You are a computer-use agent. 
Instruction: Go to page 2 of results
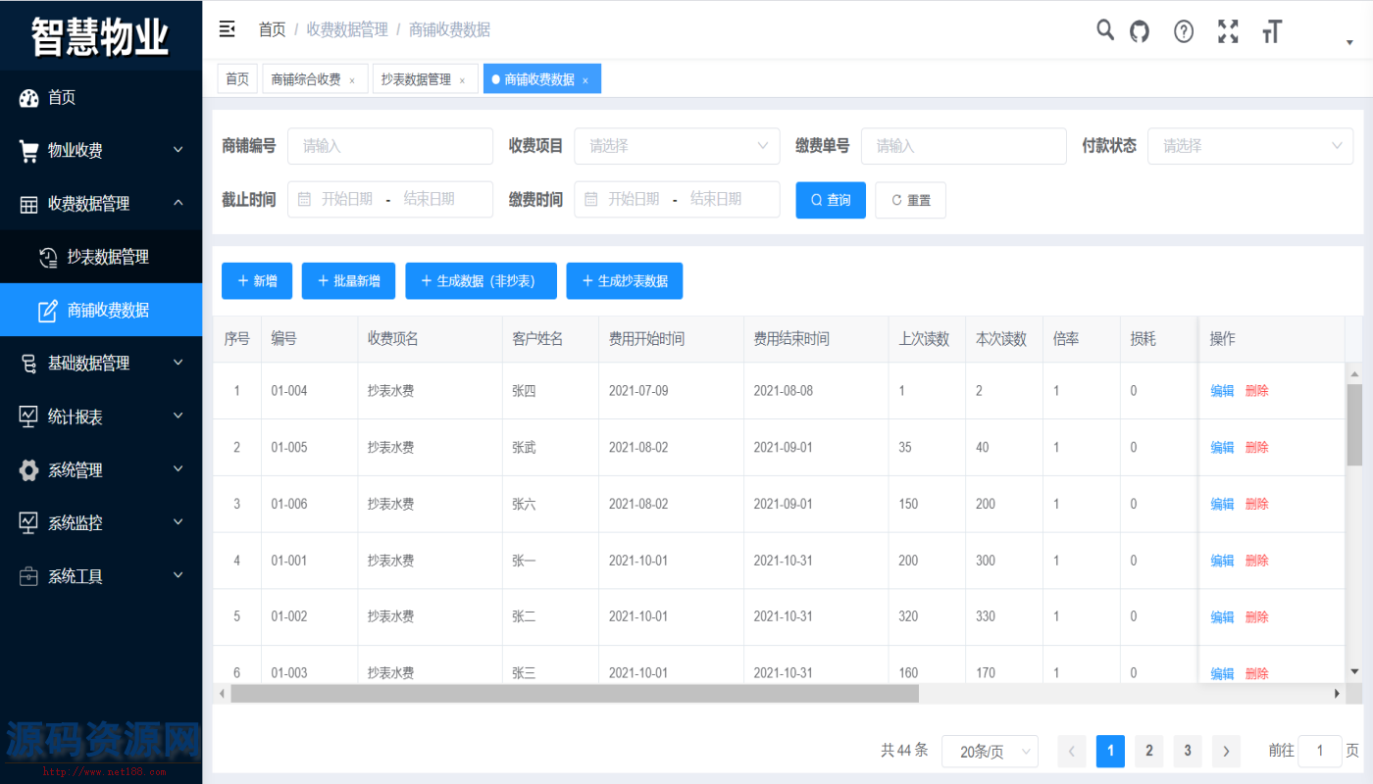pos(1148,752)
